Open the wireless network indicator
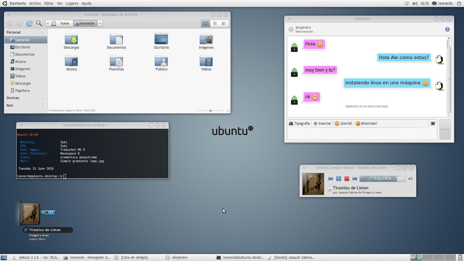The width and height of the screenshot is (464, 261). pyautogui.click(x=407, y=3)
